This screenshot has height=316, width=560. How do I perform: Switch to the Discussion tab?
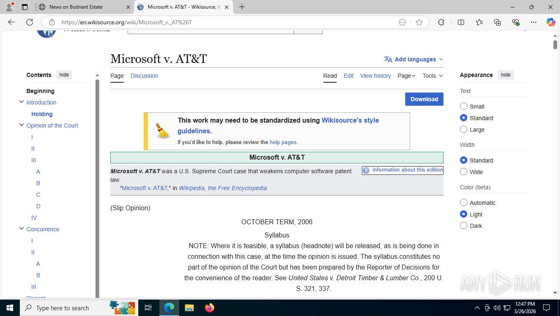[x=144, y=76]
